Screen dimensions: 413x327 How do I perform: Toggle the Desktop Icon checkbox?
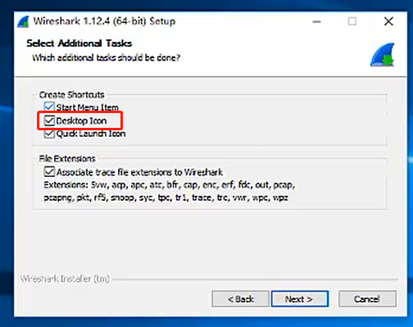coord(49,120)
